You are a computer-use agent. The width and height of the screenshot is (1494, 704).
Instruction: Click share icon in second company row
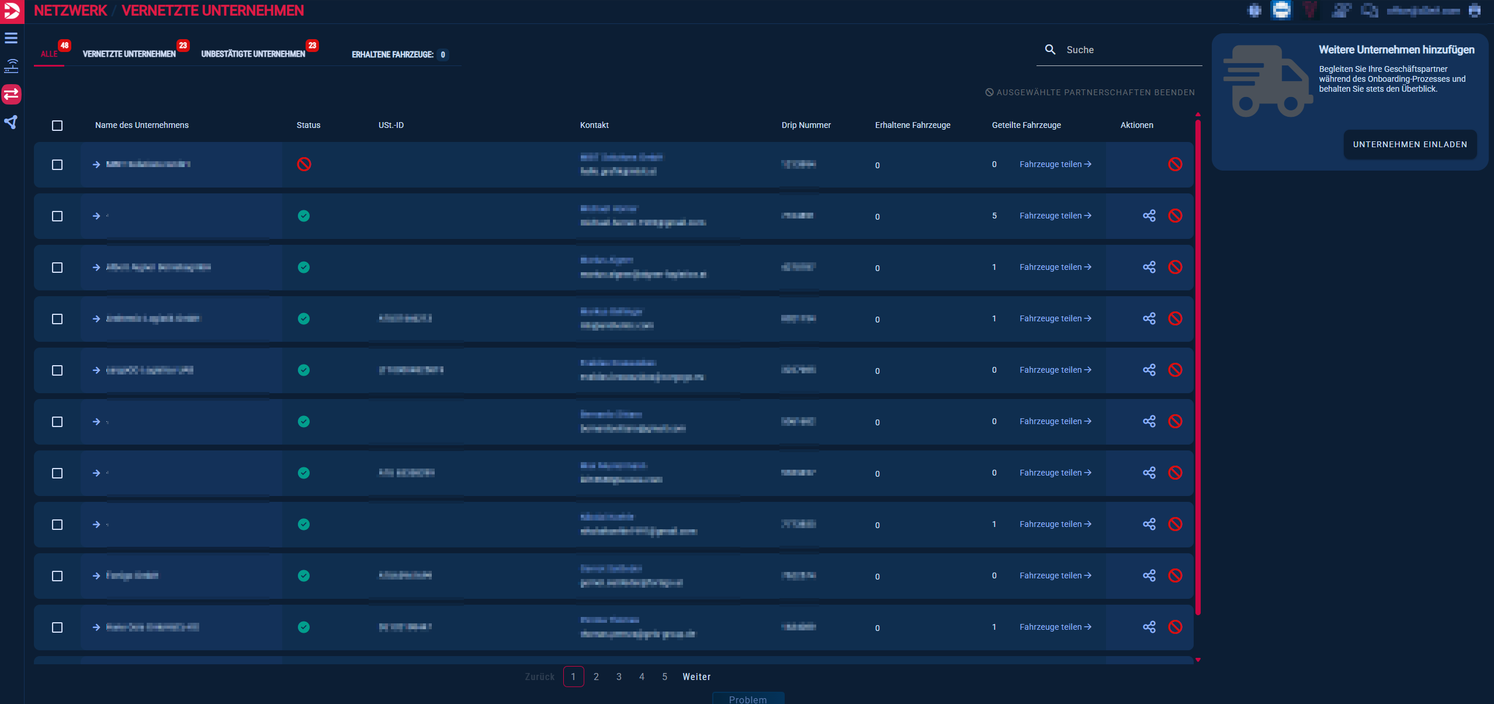coord(1149,216)
